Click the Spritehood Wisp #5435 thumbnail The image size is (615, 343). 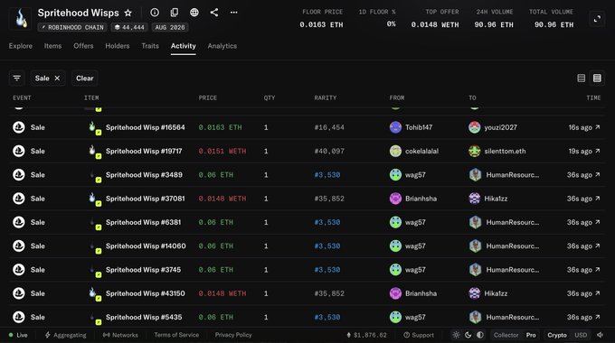[93, 317]
